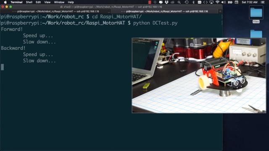Add a new terminal tab with plus button
The width and height of the screenshot is (269, 151).
[x=220, y=11]
